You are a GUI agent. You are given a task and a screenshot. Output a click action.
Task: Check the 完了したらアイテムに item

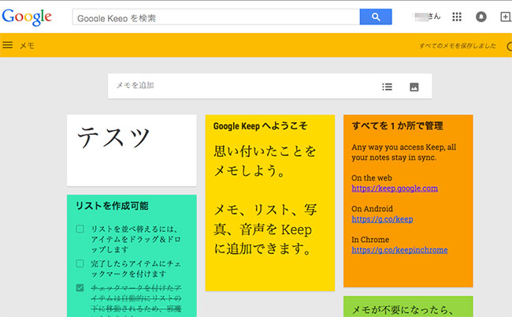click(x=80, y=263)
